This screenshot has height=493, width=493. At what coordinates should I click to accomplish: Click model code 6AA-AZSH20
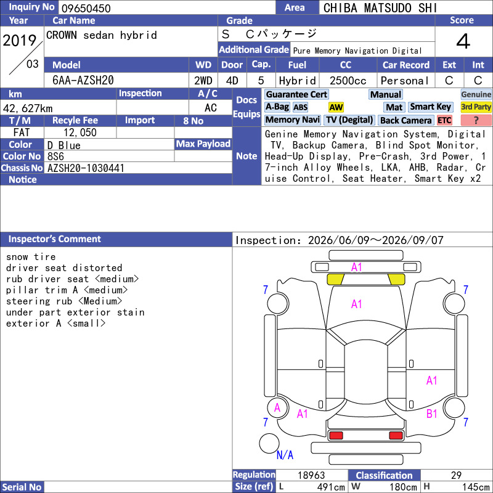[x=83, y=81]
